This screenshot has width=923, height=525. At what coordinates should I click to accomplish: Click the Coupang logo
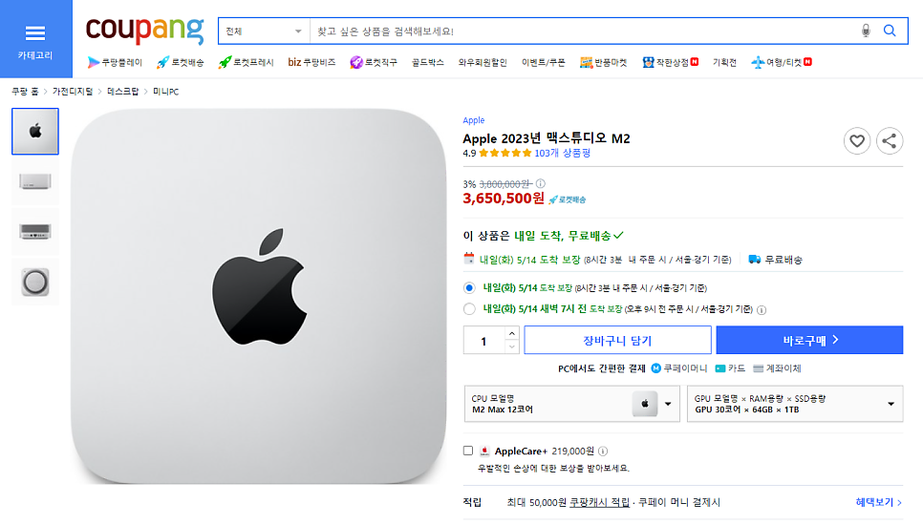click(x=145, y=30)
